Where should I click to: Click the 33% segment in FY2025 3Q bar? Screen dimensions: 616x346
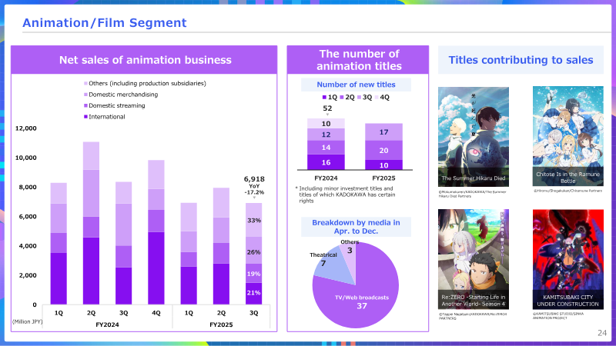point(254,220)
